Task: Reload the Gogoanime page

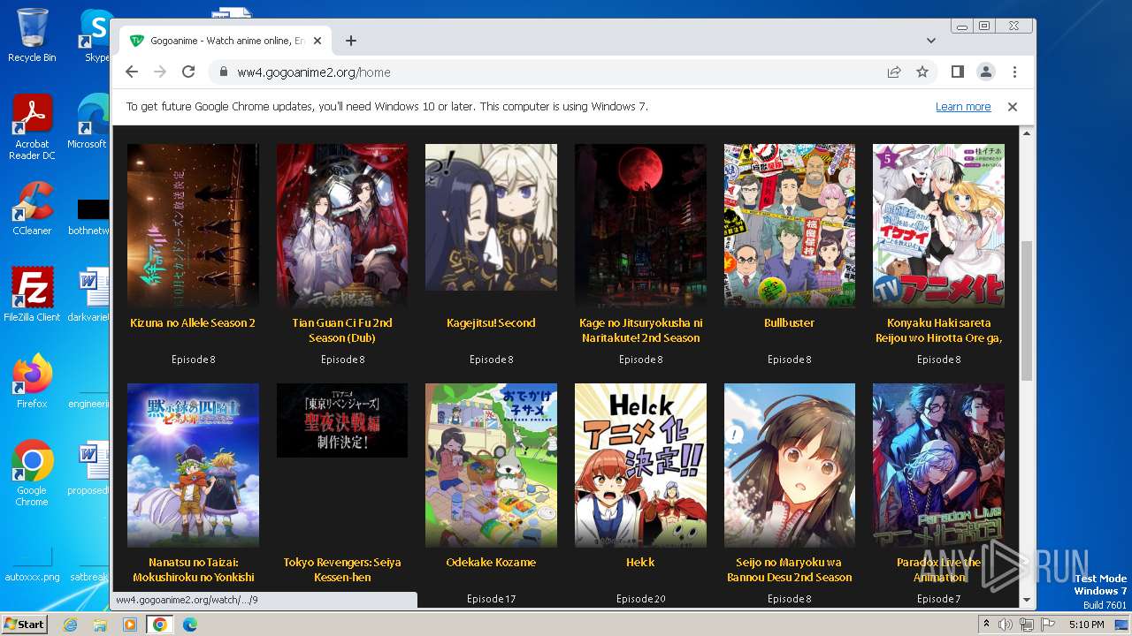Action: tap(188, 72)
